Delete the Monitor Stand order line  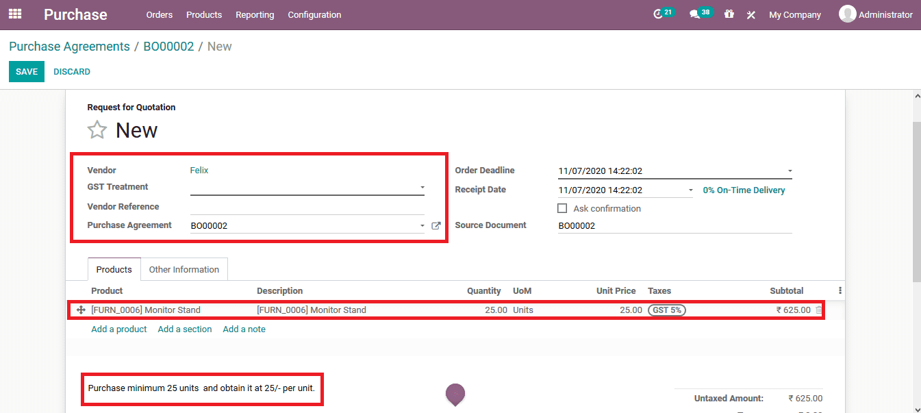pyautogui.click(x=818, y=310)
